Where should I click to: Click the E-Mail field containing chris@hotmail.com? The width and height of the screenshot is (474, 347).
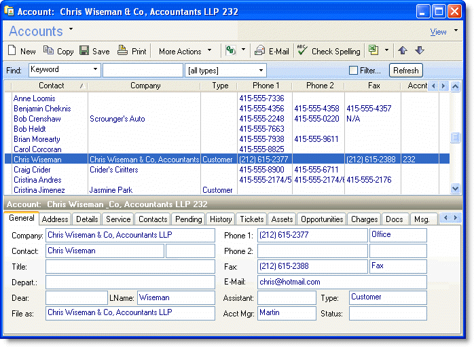click(x=342, y=282)
